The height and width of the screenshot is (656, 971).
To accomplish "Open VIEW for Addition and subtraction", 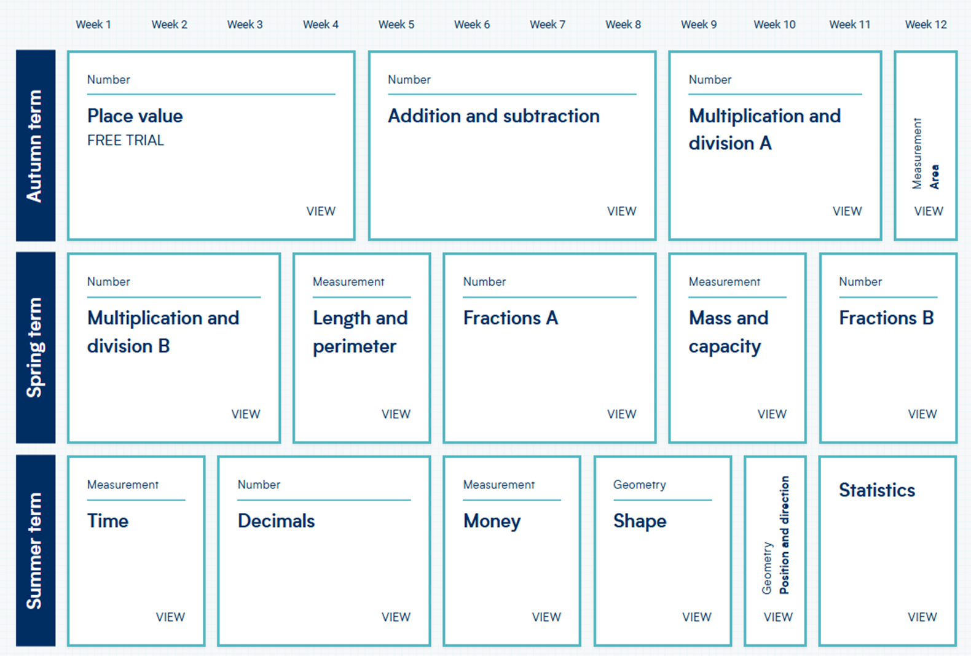I will [x=621, y=211].
